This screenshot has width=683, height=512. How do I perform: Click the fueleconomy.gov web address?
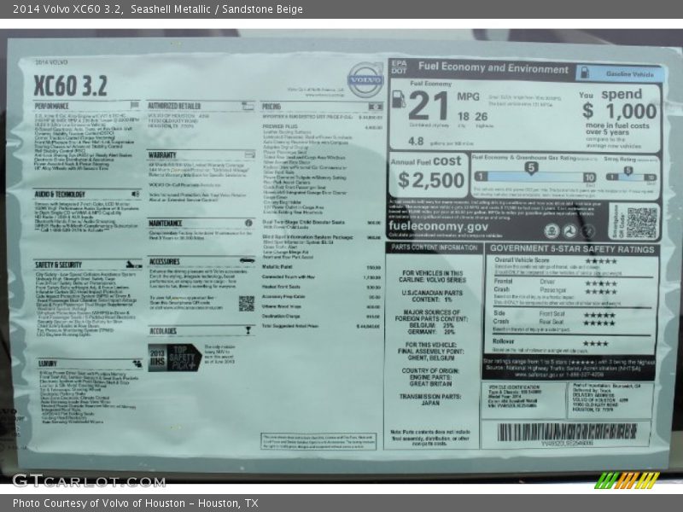438,226
